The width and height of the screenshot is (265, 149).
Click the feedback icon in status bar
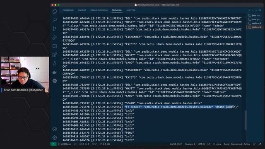(254, 144)
